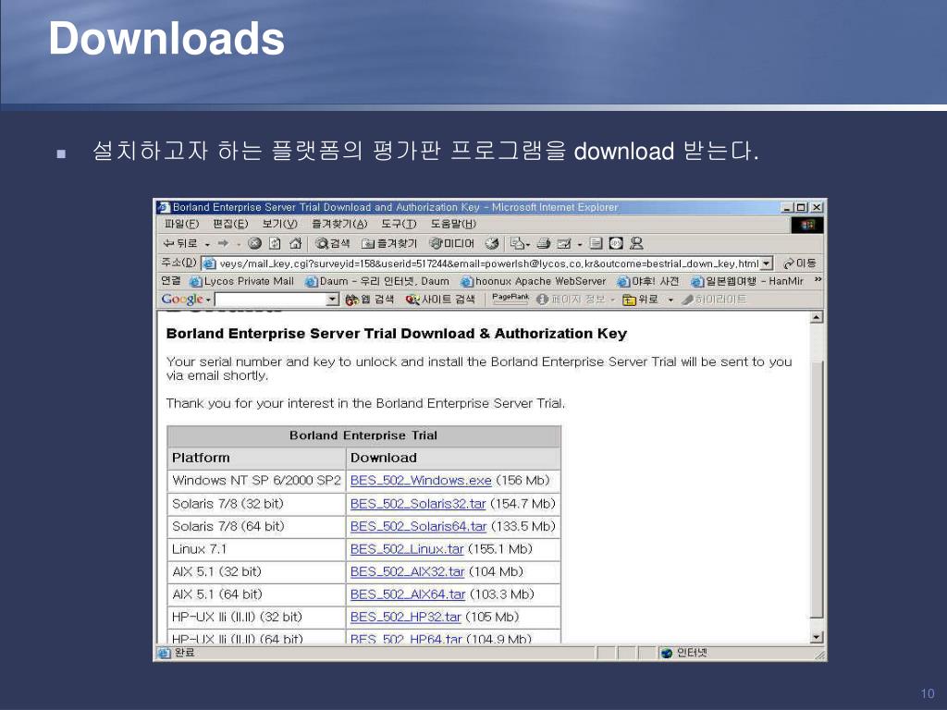The width and height of the screenshot is (947, 710).
Task: Click the Edit page toolbar icon
Action: click(x=564, y=243)
